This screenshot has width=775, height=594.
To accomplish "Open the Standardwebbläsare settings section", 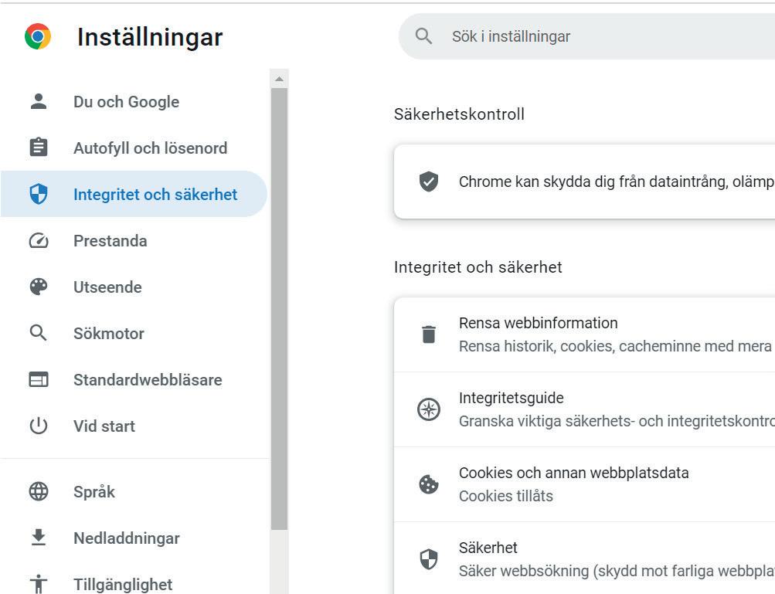I will pyautogui.click(x=148, y=380).
